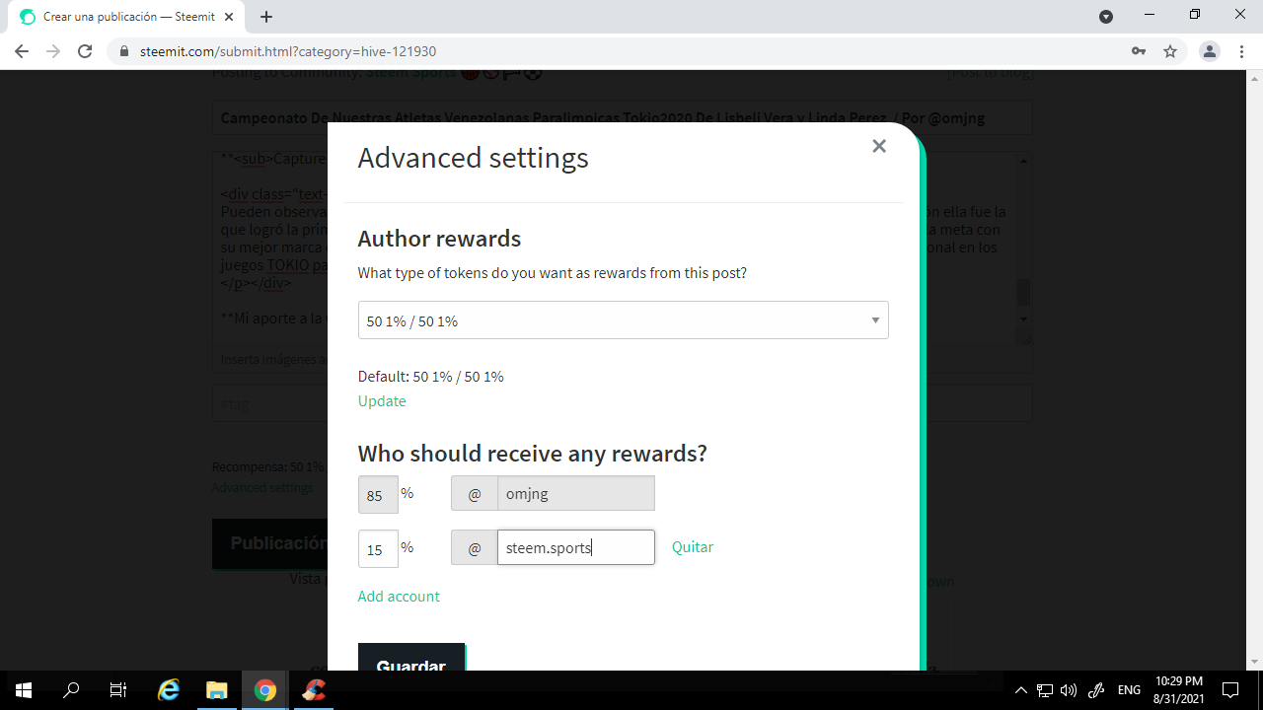Focus the steem.sports account name field
Screen dimensions: 1263x710
575,547
